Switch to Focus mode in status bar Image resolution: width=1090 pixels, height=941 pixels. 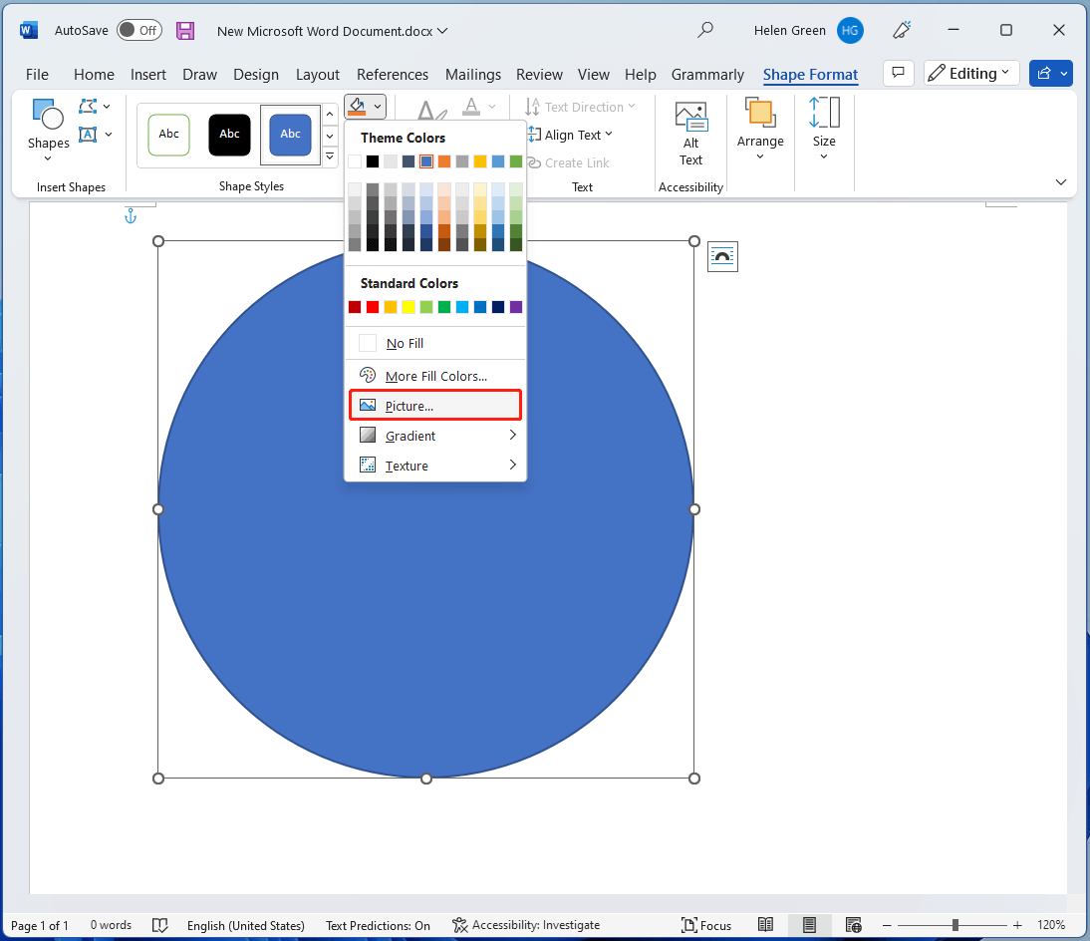click(707, 925)
